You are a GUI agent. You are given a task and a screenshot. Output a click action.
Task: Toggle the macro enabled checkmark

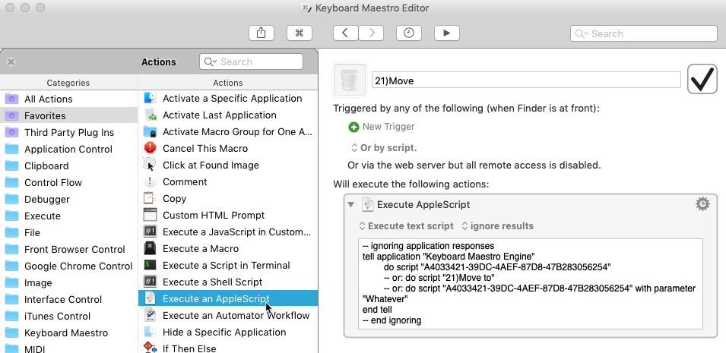coord(702,79)
